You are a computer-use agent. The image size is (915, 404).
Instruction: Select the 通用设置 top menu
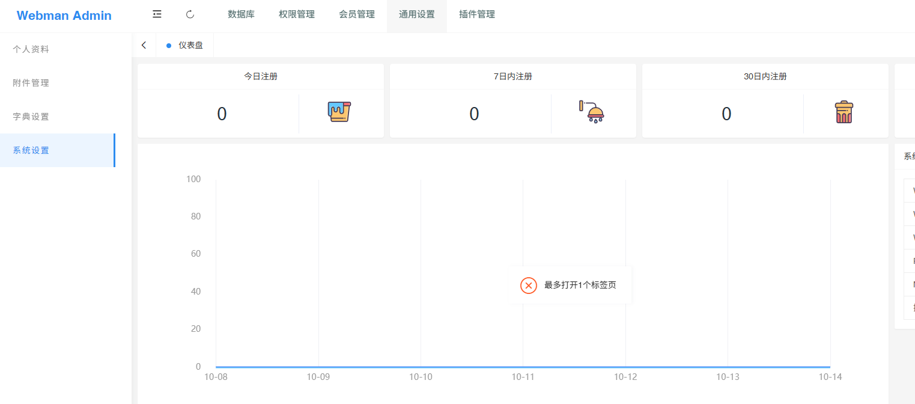tap(417, 14)
